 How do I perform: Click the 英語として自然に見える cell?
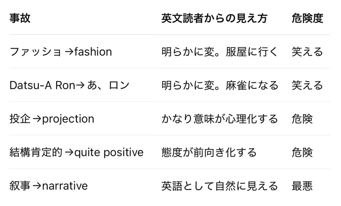tap(220, 186)
